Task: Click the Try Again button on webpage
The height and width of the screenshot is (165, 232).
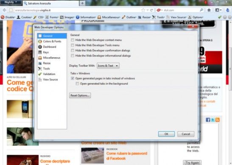Action: (192, 162)
